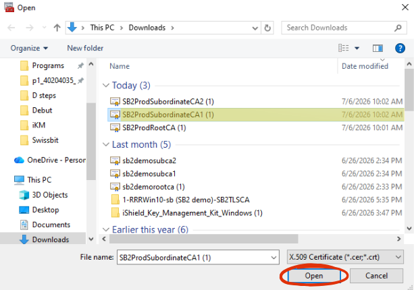This screenshot has width=414, height=290.
Task: Select the Debut folder
Action: point(42,110)
